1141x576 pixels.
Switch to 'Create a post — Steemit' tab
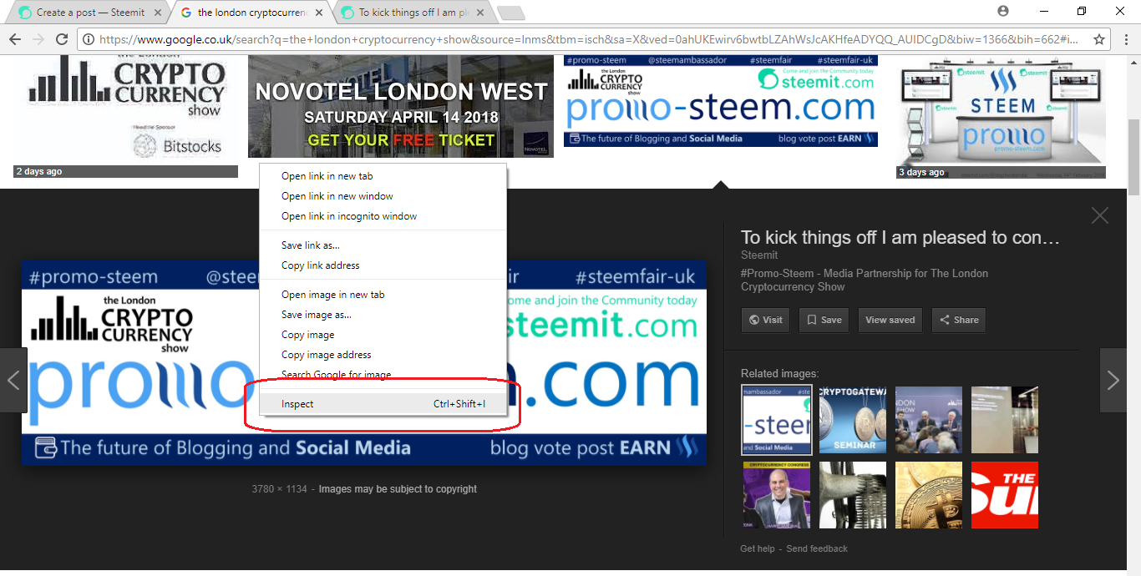click(90, 13)
